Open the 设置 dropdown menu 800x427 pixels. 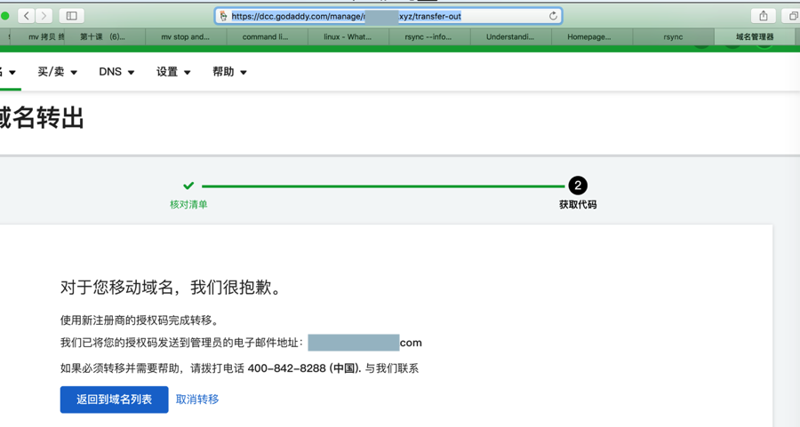173,72
